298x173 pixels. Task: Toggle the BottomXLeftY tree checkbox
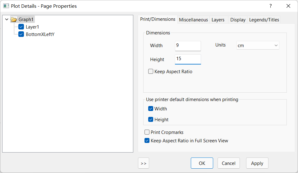click(21, 34)
